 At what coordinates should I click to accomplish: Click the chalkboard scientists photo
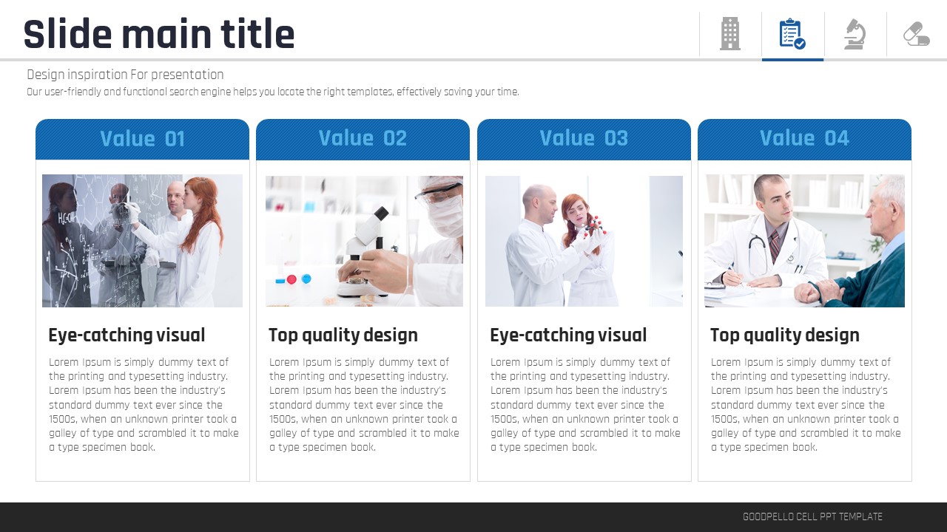click(x=142, y=241)
